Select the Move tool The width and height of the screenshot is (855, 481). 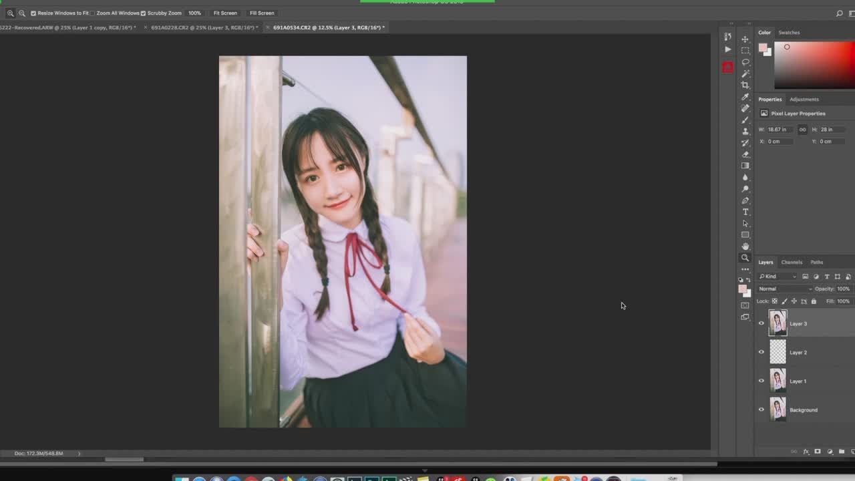click(x=745, y=39)
